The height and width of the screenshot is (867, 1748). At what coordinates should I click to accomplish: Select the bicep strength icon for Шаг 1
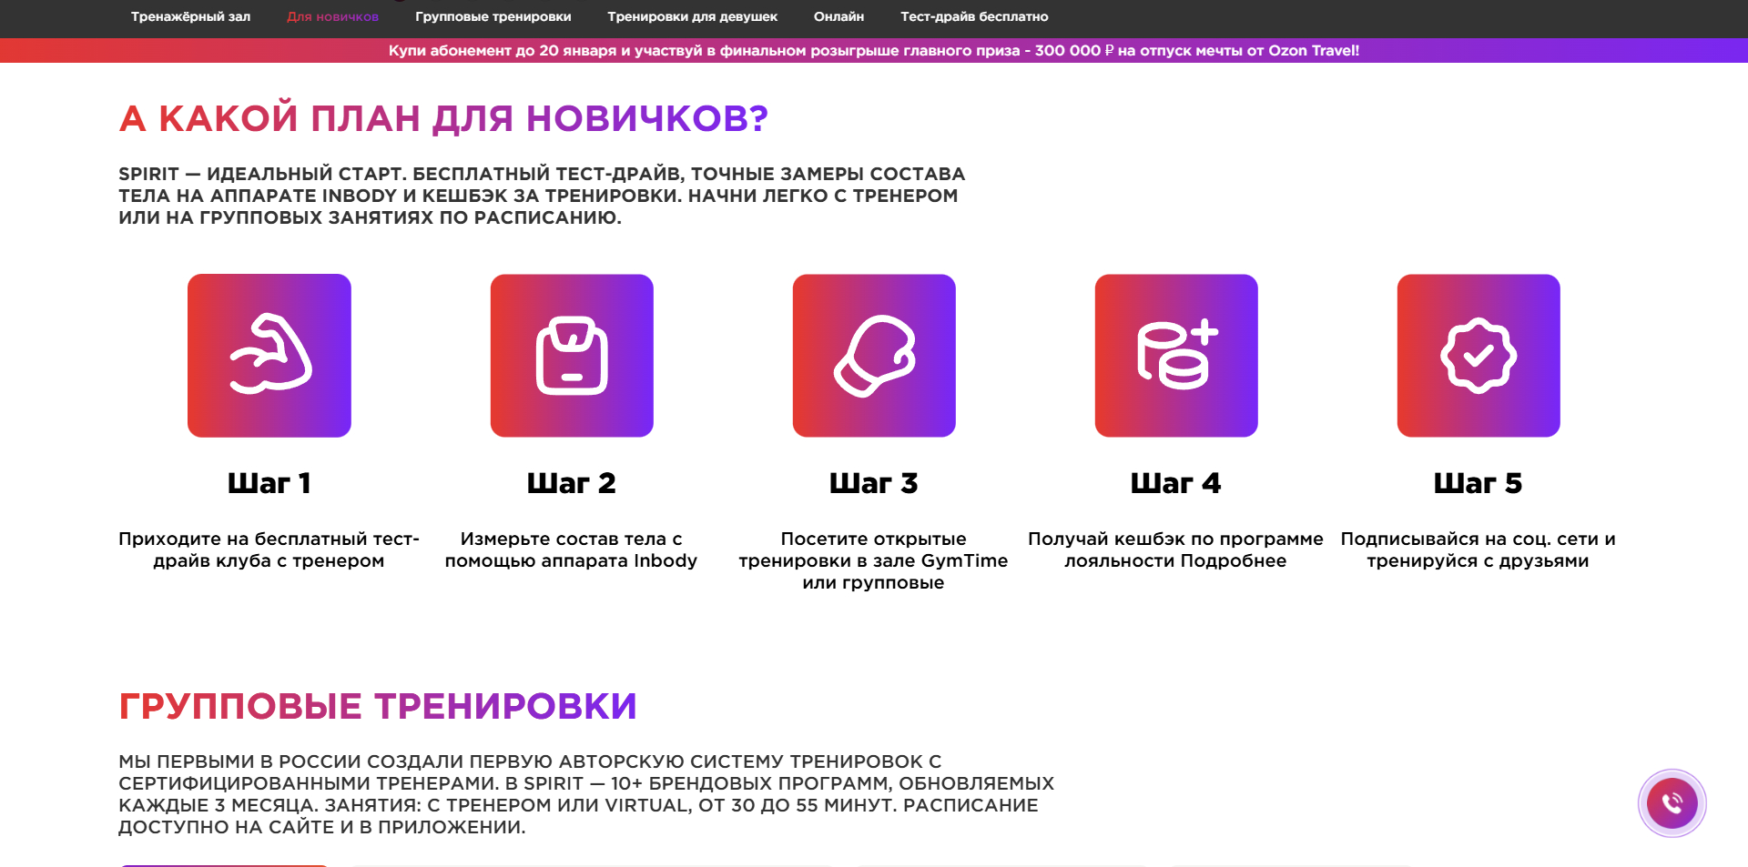click(x=269, y=355)
